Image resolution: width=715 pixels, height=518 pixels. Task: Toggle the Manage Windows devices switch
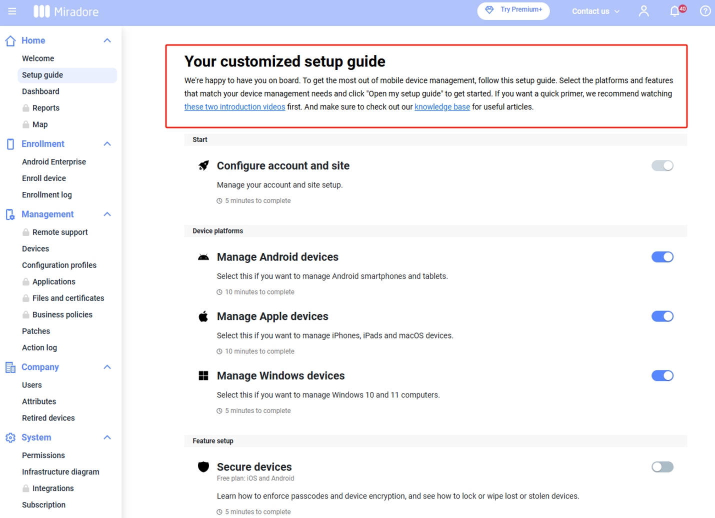(662, 376)
